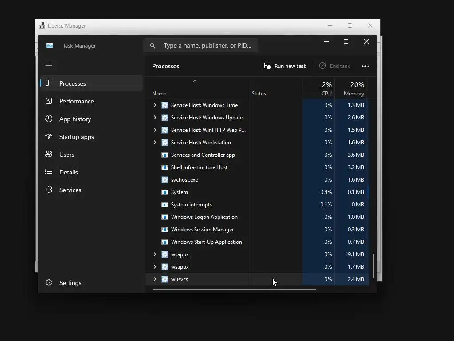Click the 3.6 MB memory value
Viewport: 454px width, 341px height.
356,155
